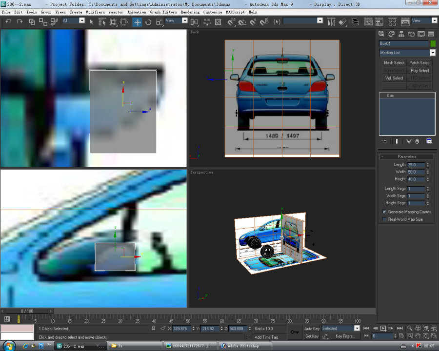The image size is (439, 351).
Task: Open the Layer Manager icon
Action: [x=355, y=22]
